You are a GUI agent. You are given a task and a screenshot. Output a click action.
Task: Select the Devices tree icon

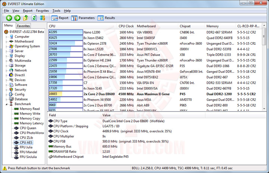[11, 80]
